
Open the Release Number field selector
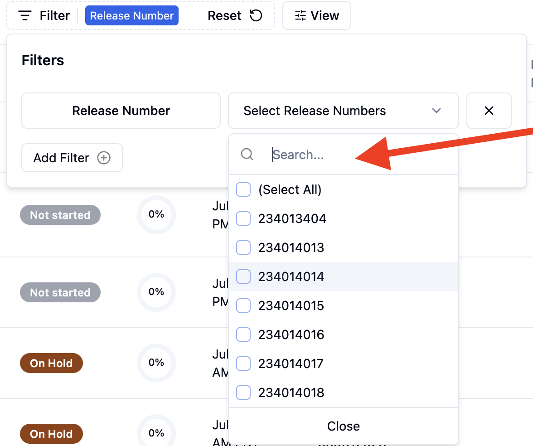tap(121, 111)
